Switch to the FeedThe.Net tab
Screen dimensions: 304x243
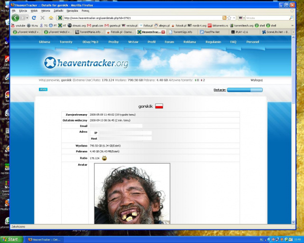(213, 32)
